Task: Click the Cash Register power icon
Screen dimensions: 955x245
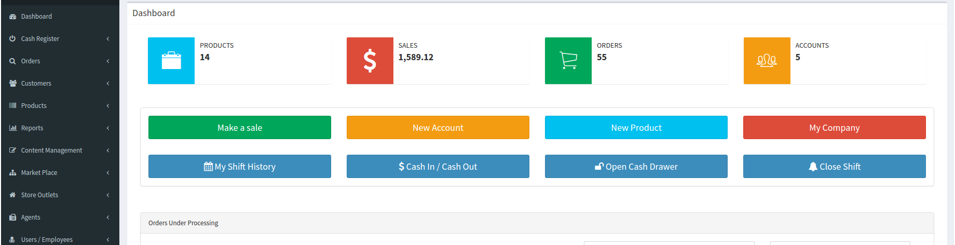Action: pos(13,39)
